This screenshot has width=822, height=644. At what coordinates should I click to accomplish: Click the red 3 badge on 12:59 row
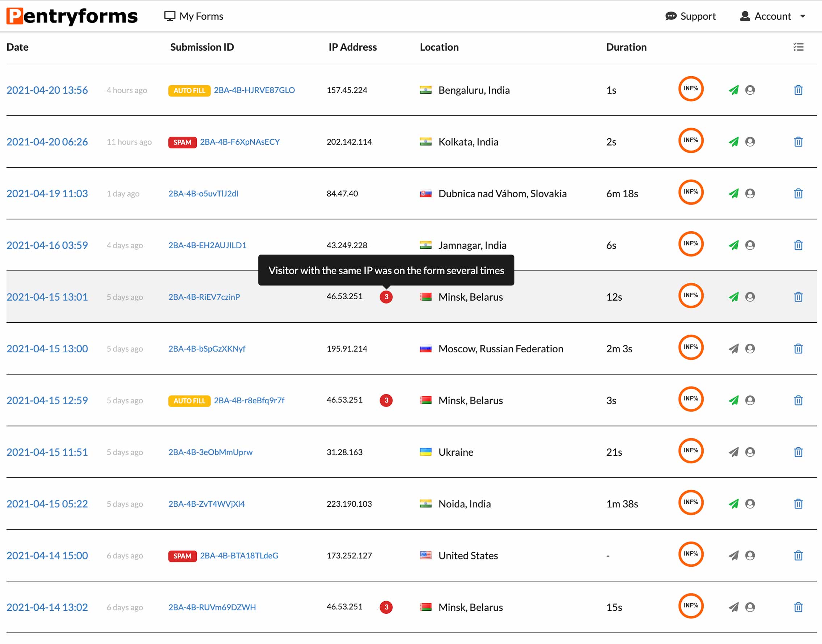[x=386, y=400]
